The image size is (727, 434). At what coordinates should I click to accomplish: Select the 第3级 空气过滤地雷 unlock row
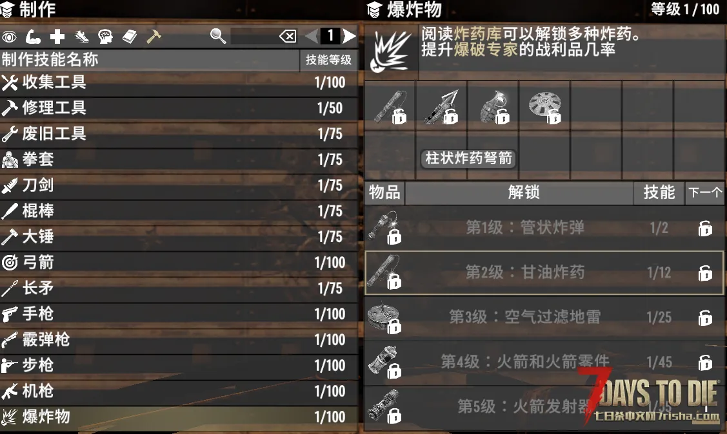click(x=544, y=317)
